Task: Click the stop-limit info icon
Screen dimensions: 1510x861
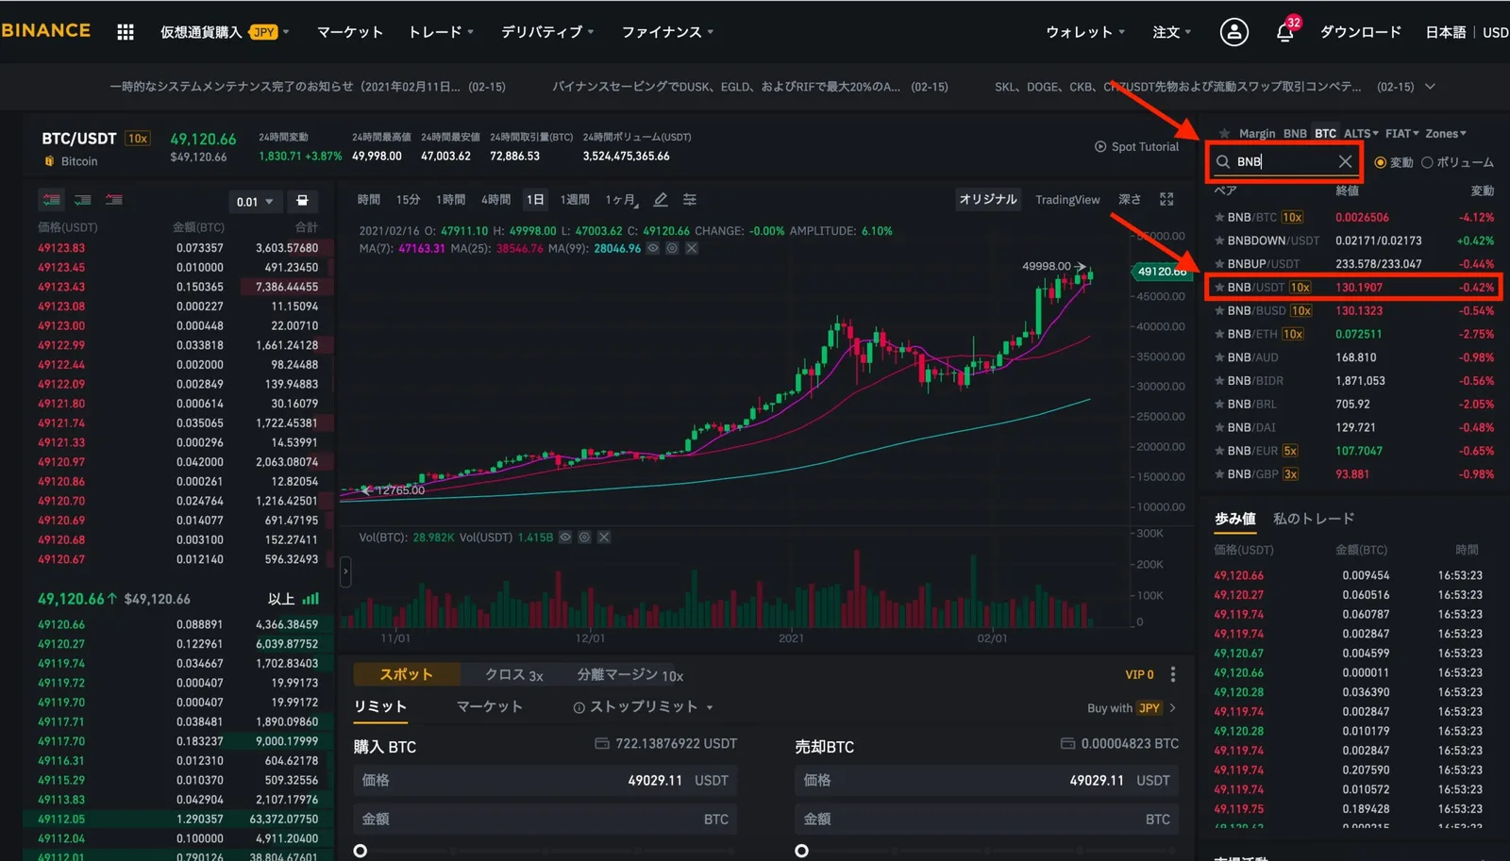Action: (x=579, y=707)
